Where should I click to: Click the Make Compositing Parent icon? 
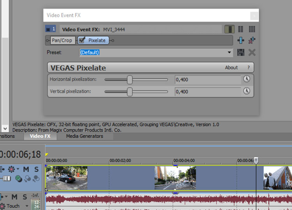(28, 179)
